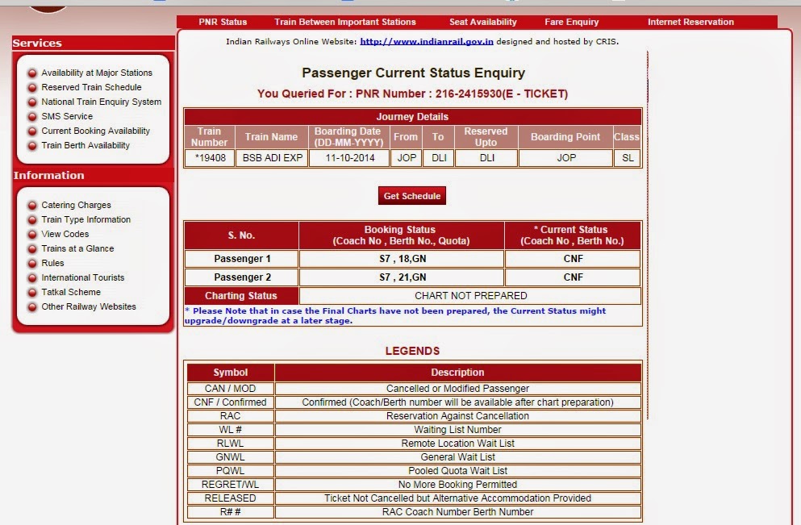Open Current Booking Availability link
The height and width of the screenshot is (525, 801).
coord(95,131)
